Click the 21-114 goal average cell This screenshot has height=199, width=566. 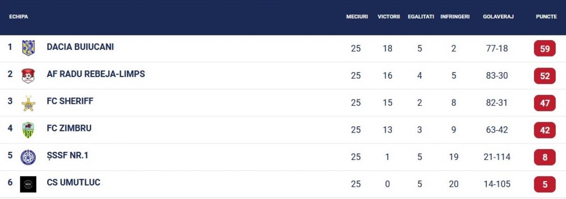(x=497, y=157)
